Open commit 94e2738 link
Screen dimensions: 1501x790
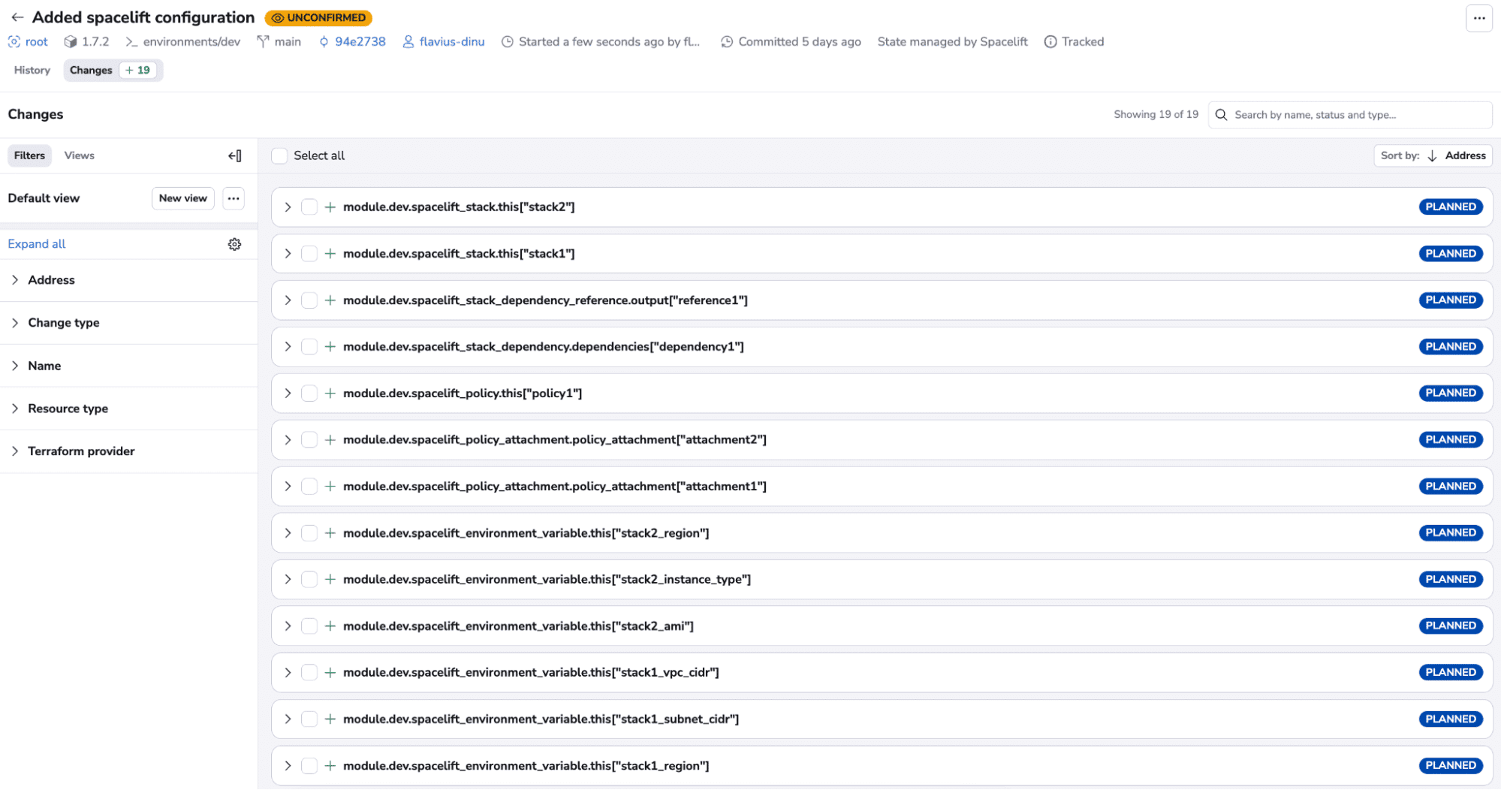(360, 42)
